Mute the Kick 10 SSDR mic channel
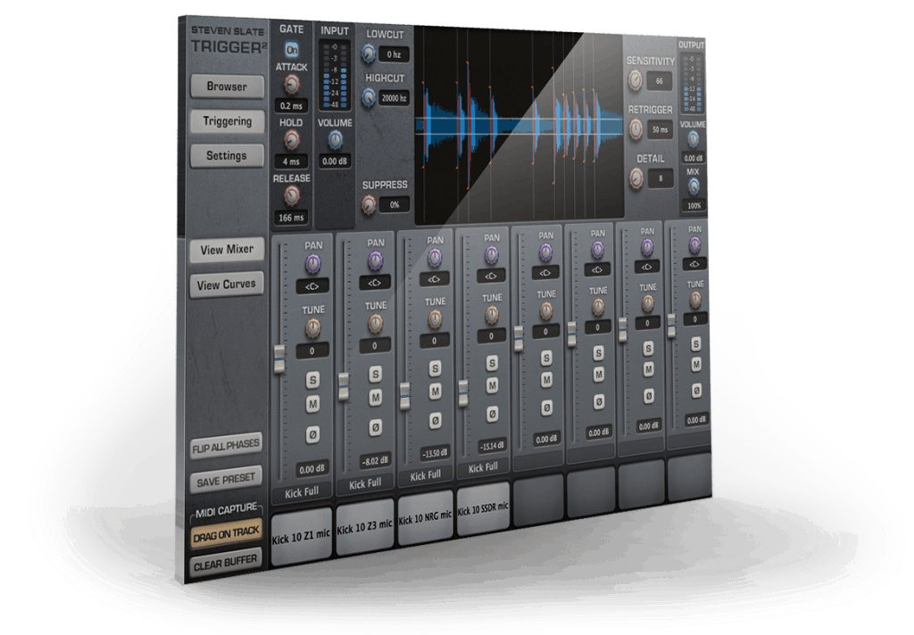914x635 pixels. (x=492, y=385)
